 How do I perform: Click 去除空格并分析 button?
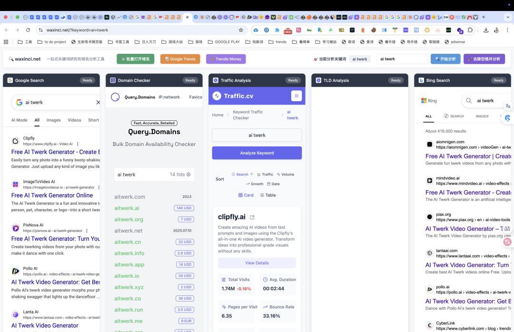(x=484, y=59)
